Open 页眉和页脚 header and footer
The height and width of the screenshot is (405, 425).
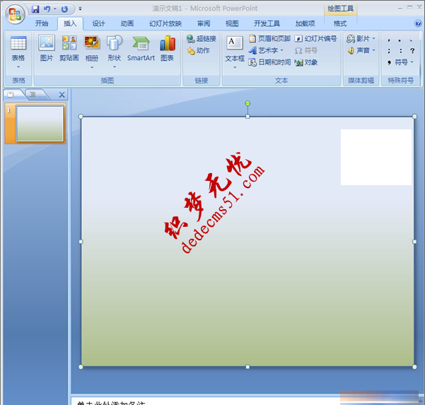(269, 38)
